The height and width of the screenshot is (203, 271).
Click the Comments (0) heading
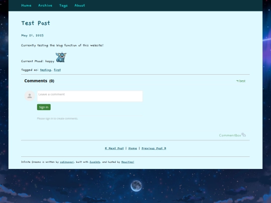pyautogui.click(x=39, y=81)
